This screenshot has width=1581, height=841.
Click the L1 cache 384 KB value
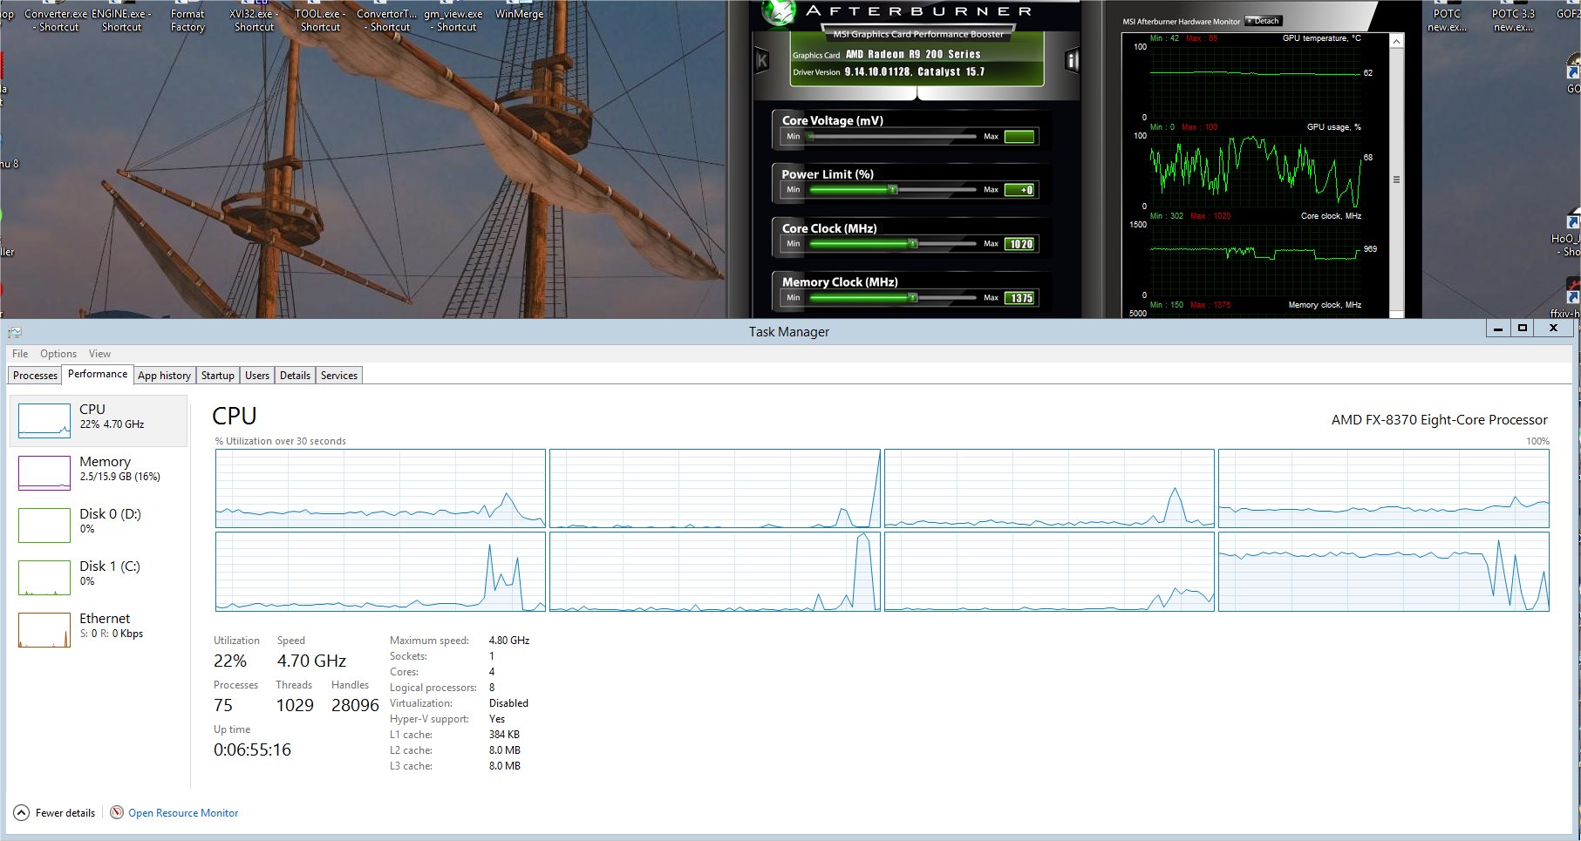coord(504,735)
